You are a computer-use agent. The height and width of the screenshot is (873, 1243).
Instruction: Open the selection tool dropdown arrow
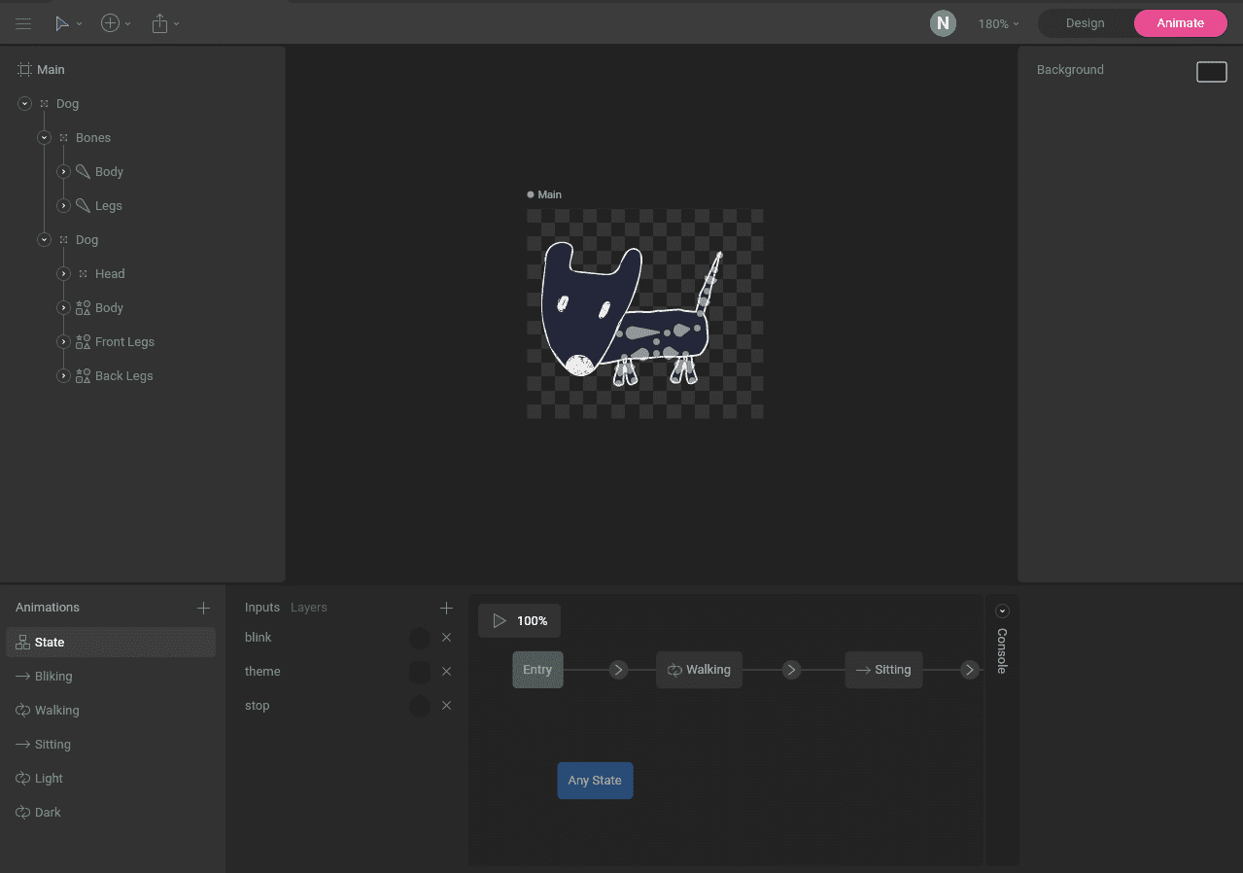coord(79,23)
